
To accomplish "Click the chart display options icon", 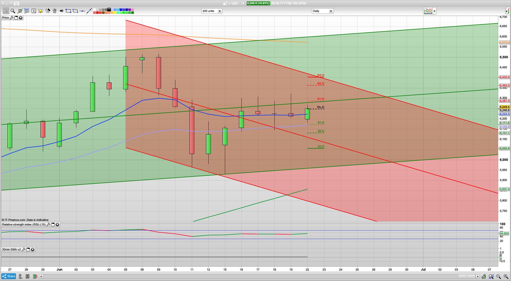I will [x=484, y=276].
